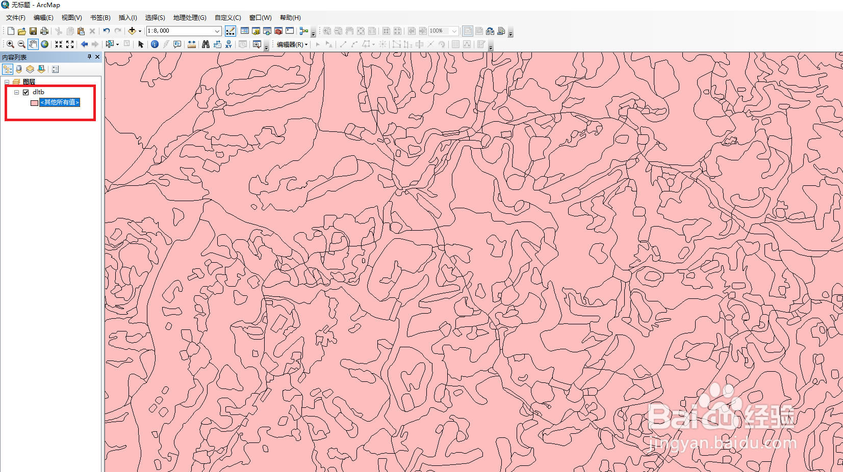Viewport: 843px width, 472px height.
Task: Open the layout zoom 100% dropdown
Action: point(454,31)
